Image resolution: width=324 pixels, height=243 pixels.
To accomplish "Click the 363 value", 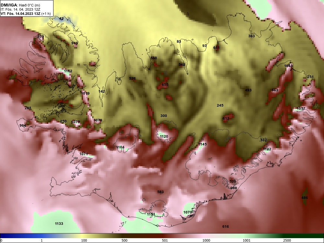I will click(x=251, y=36).
